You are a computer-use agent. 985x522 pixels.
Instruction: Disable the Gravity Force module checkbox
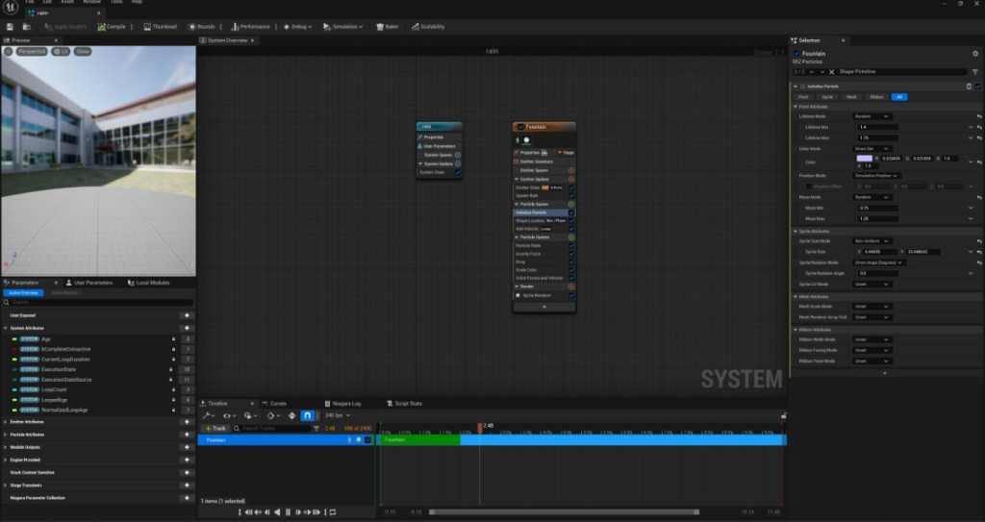tap(571, 254)
